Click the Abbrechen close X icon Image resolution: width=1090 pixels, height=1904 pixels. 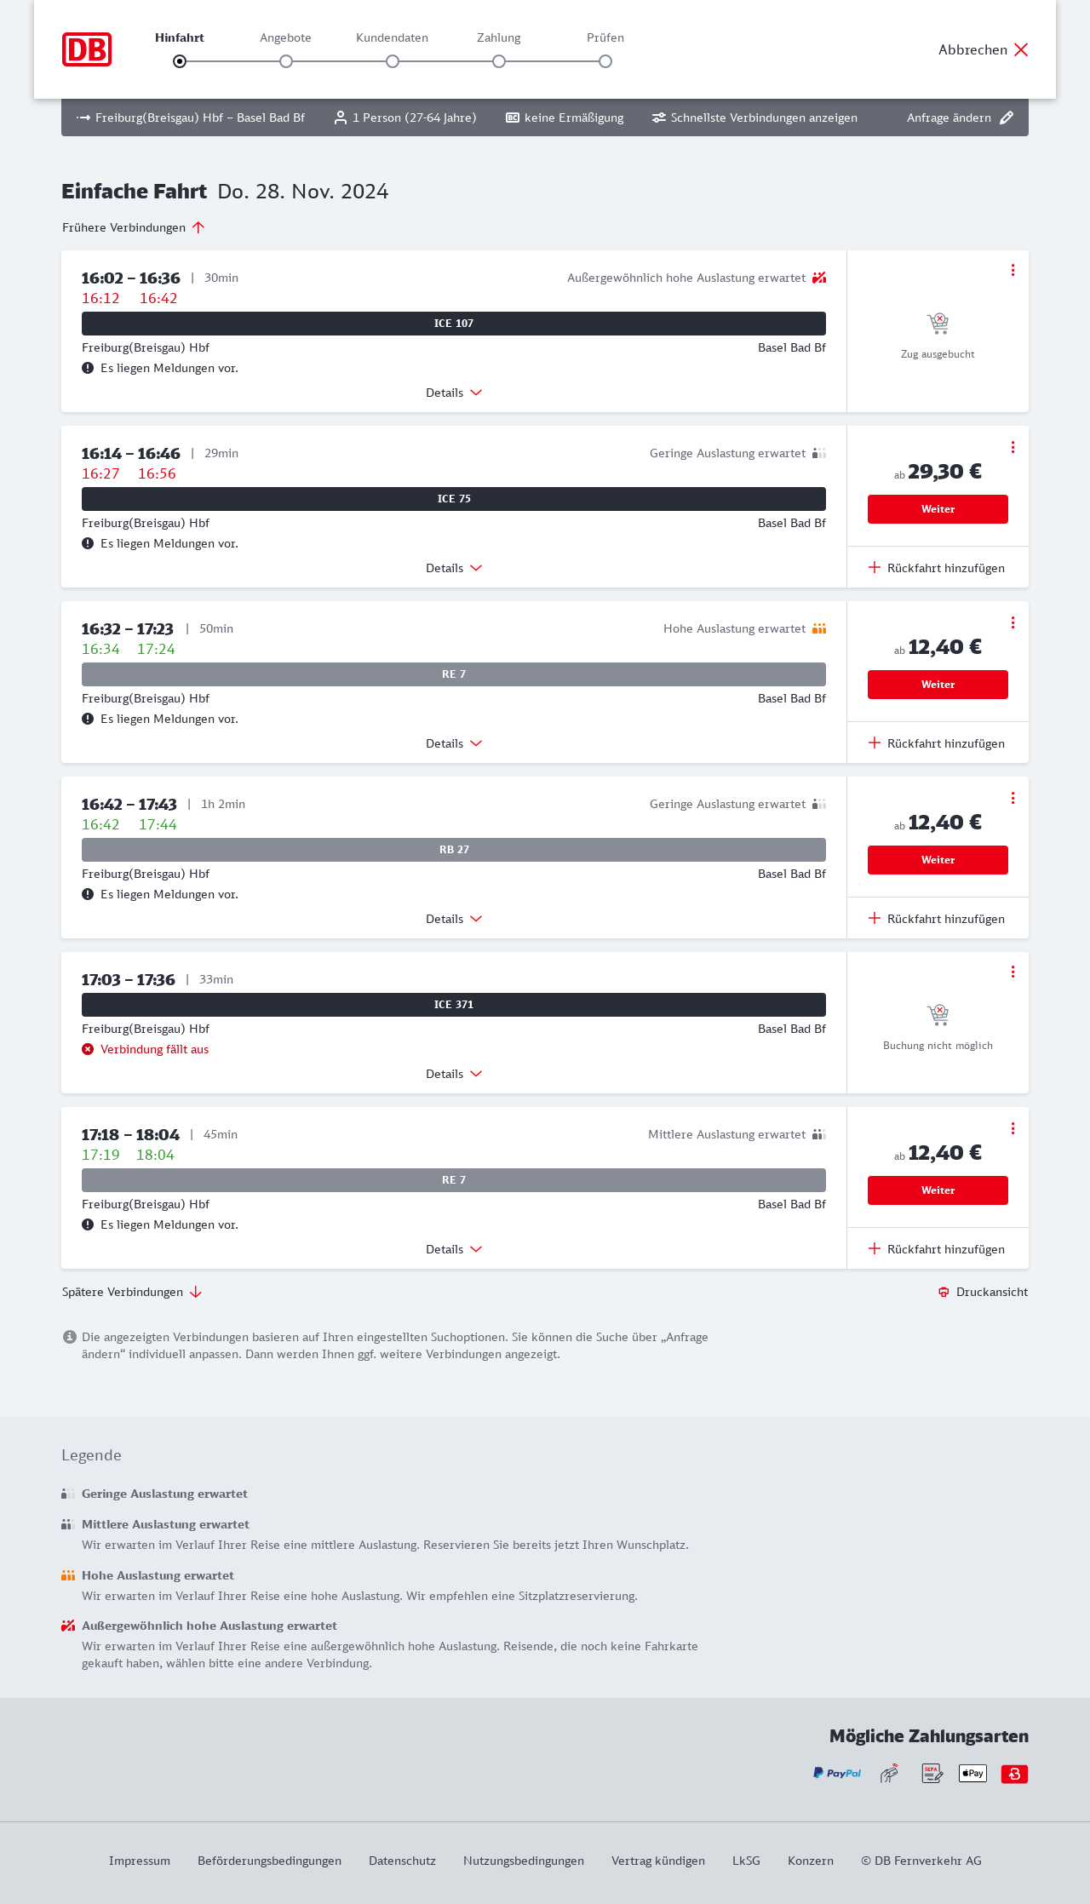coord(1021,49)
